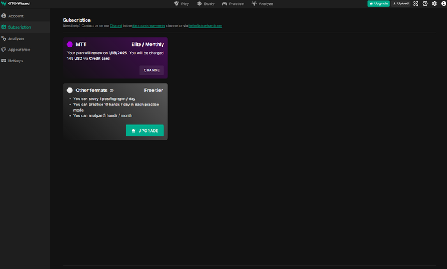The width and height of the screenshot is (447, 269).
Task: Select Appearance in the sidebar
Action: pos(25,50)
